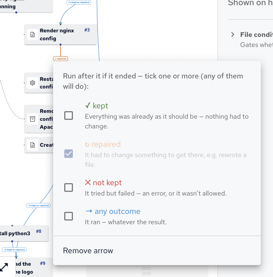Untick the 'repaired' outcome checkbox
This screenshot has width=273, height=277.
(69, 154)
